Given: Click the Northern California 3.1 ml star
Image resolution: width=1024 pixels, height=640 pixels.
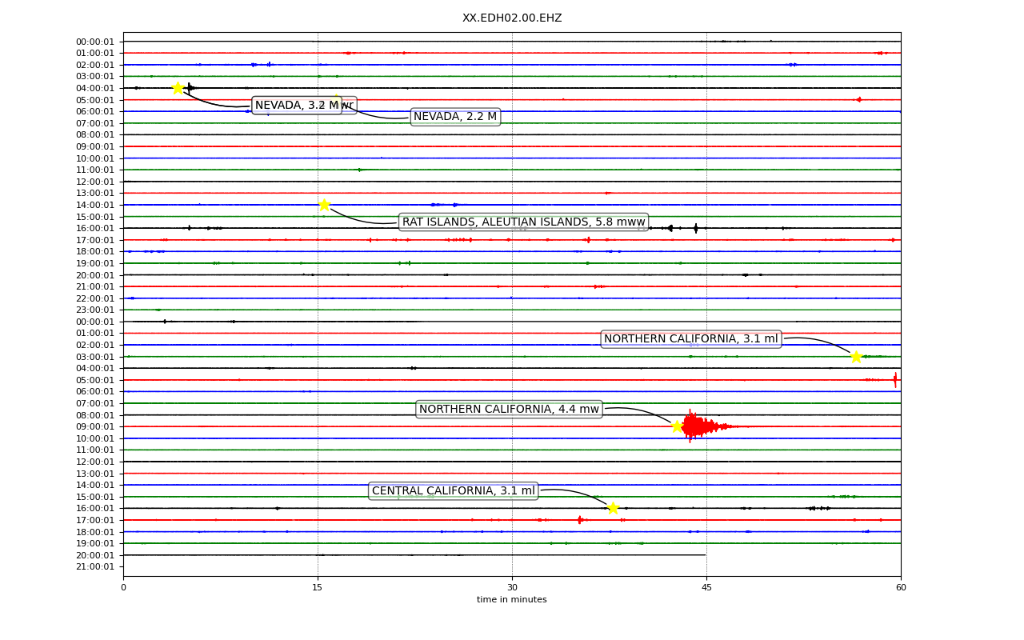Looking at the screenshot, I should (x=856, y=357).
